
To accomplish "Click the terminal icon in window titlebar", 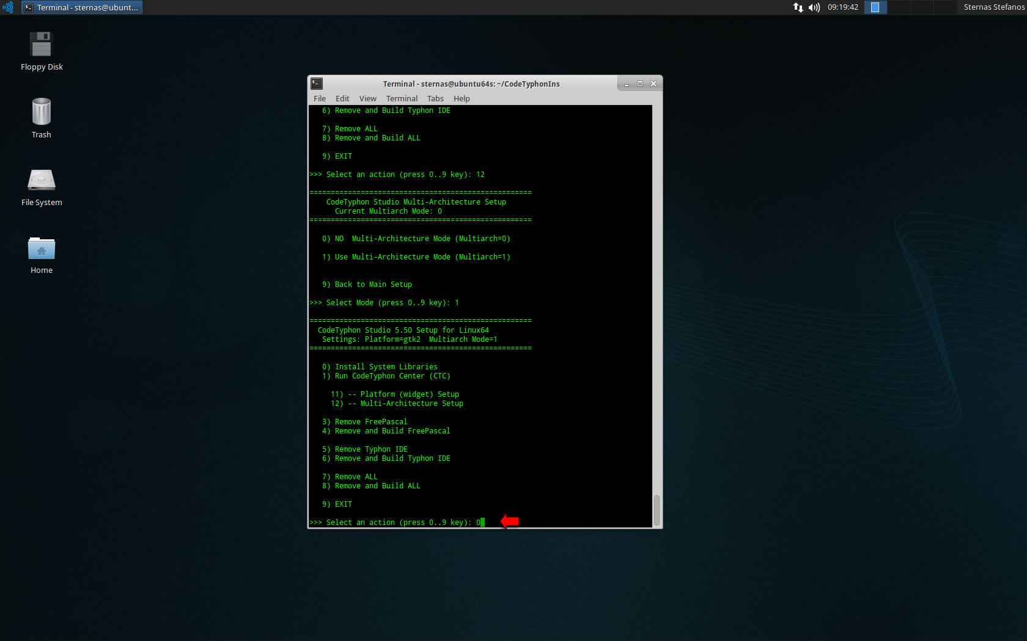I will (317, 84).
